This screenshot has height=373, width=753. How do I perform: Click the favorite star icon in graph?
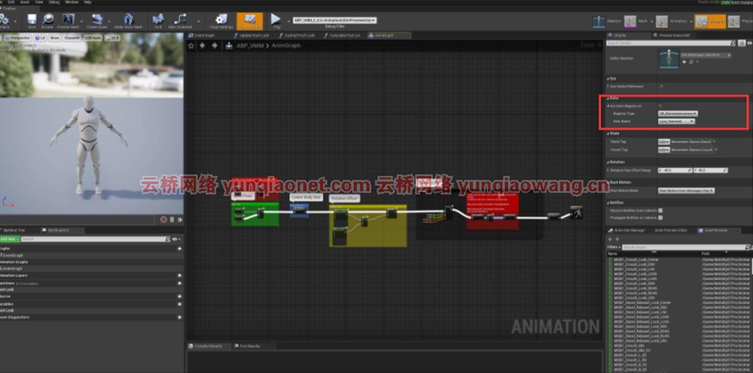(x=192, y=45)
